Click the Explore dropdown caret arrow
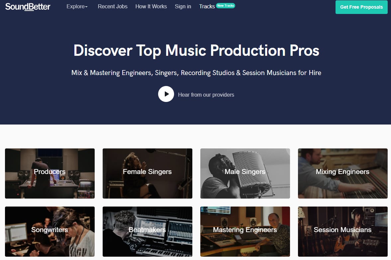Image resolution: width=391 pixels, height=260 pixels. pyautogui.click(x=86, y=7)
